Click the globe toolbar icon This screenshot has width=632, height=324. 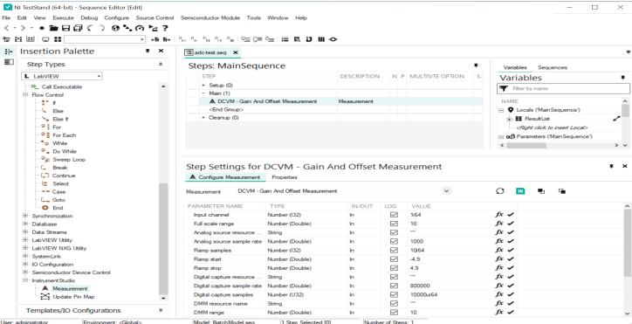[116, 28]
